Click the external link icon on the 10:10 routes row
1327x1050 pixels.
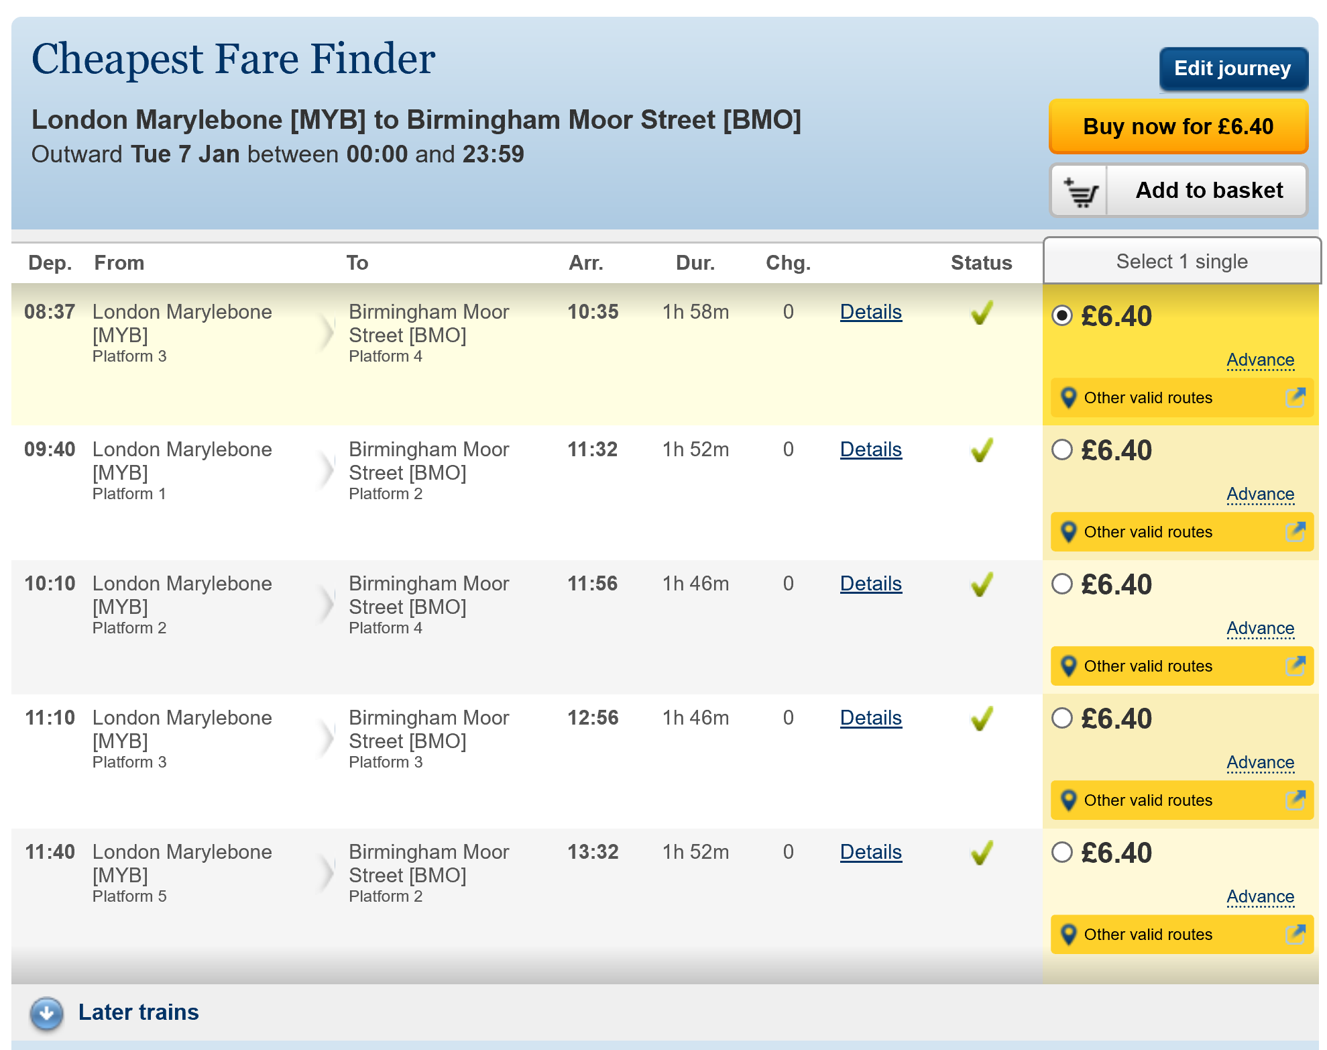tap(1295, 666)
